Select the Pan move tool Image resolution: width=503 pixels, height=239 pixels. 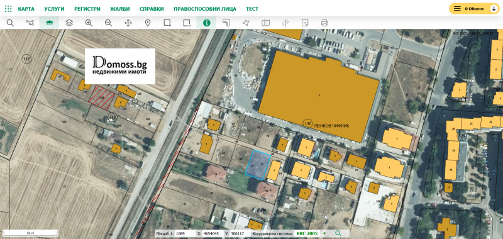pos(128,23)
